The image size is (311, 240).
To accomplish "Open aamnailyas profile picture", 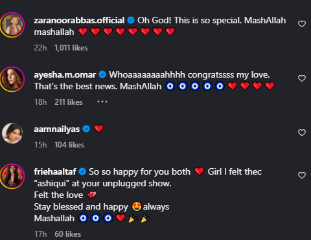I will pyautogui.click(x=12, y=133).
